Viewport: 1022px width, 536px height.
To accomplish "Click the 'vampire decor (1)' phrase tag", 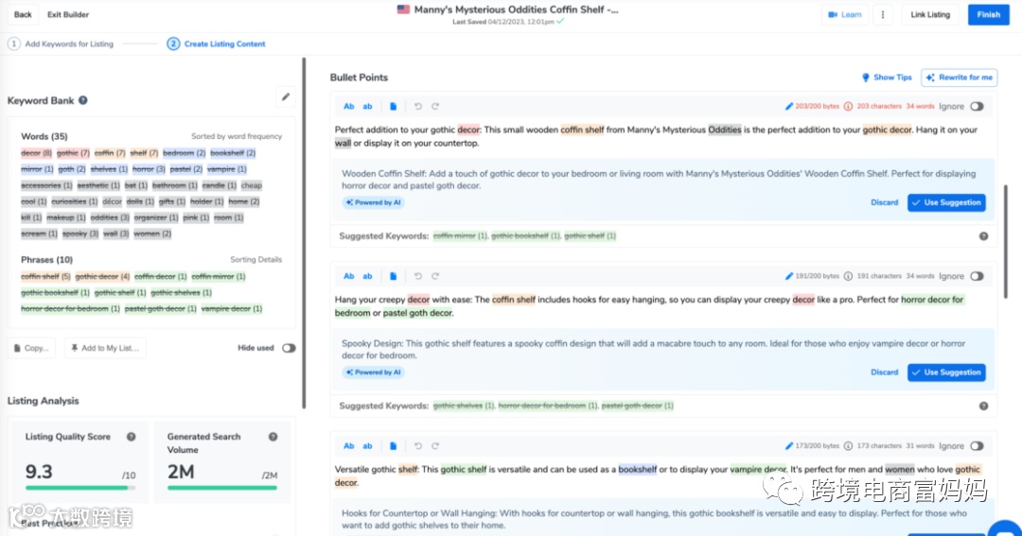I will pos(232,309).
